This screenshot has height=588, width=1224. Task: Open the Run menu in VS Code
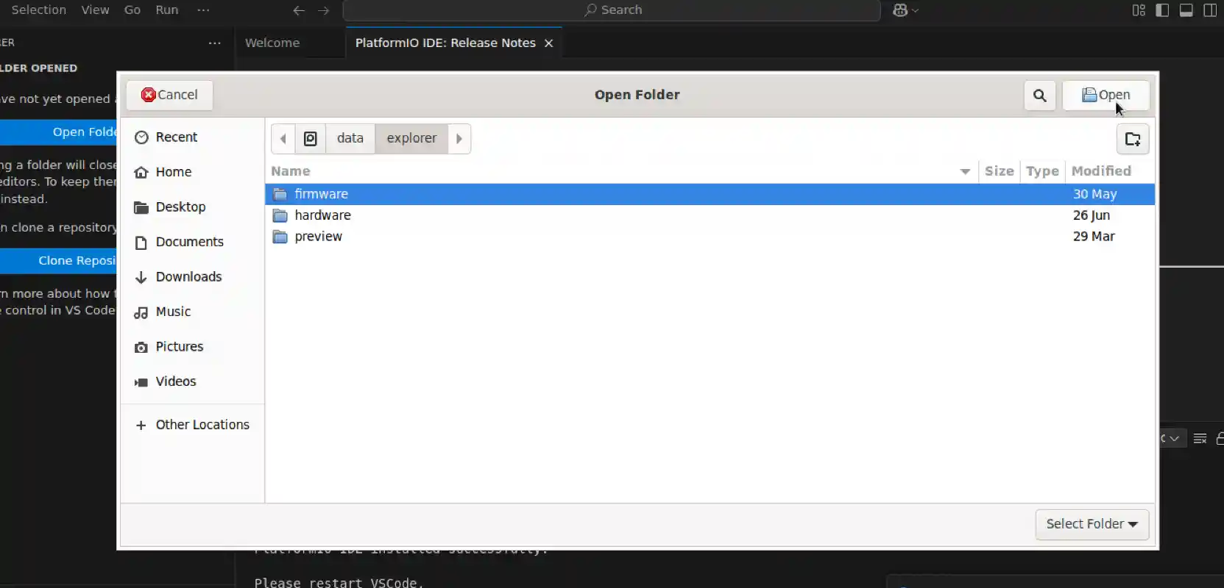click(x=167, y=10)
